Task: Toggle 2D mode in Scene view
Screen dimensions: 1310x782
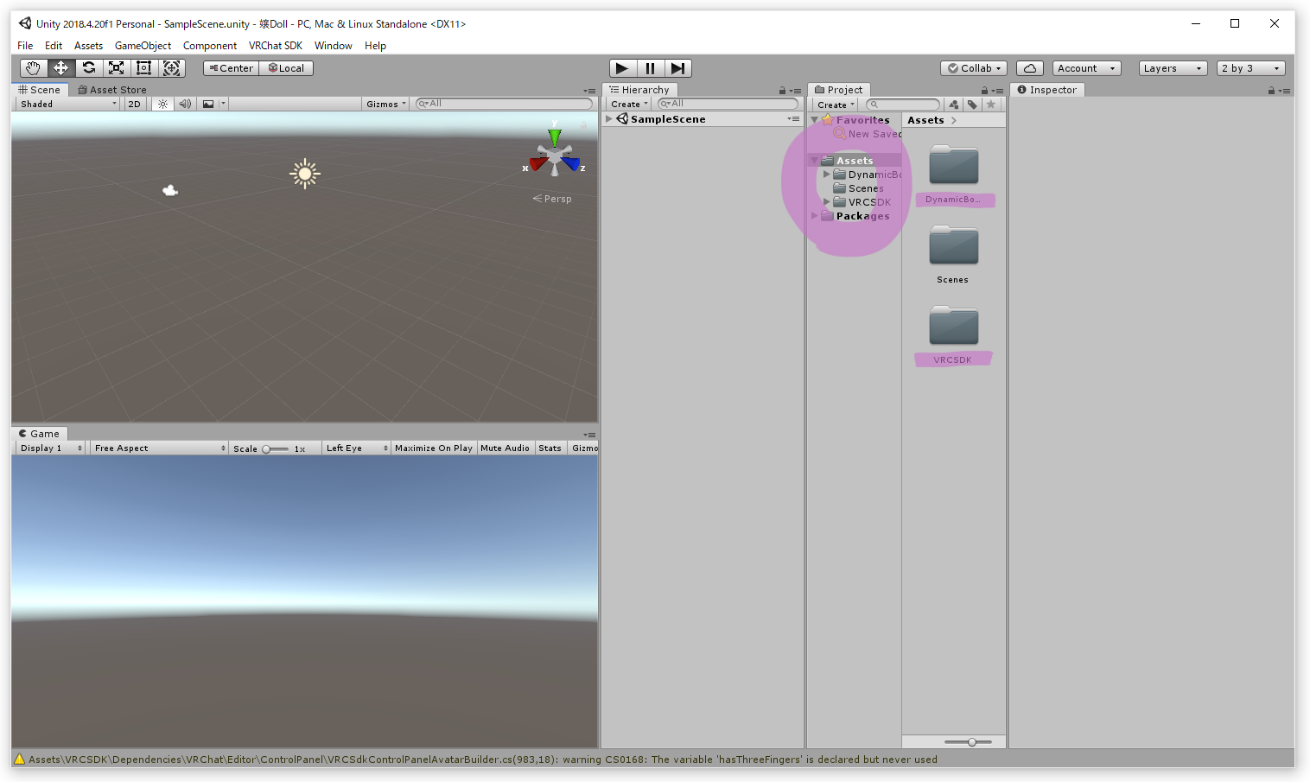Action: click(134, 104)
